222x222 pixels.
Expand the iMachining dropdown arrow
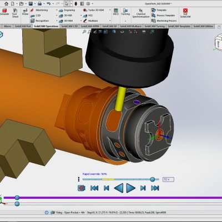click(57, 10)
